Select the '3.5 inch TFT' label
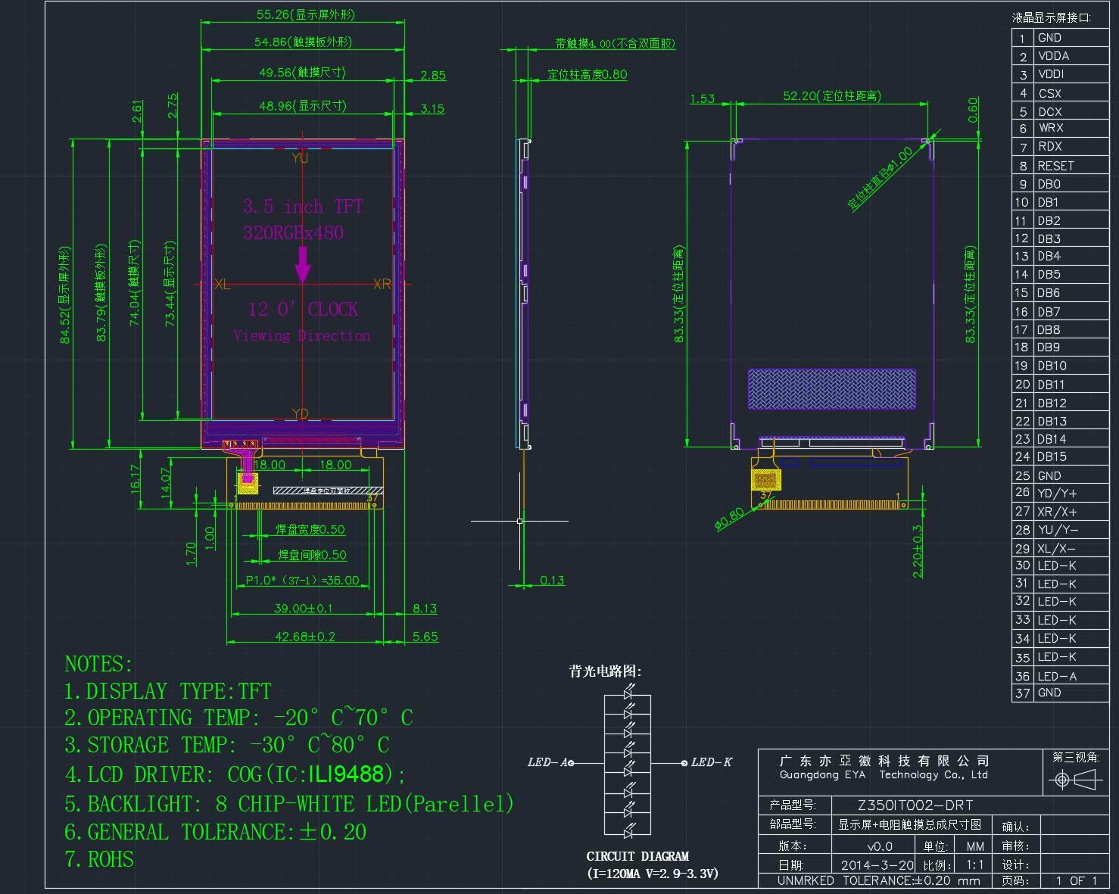The image size is (1119, 894). [x=303, y=207]
